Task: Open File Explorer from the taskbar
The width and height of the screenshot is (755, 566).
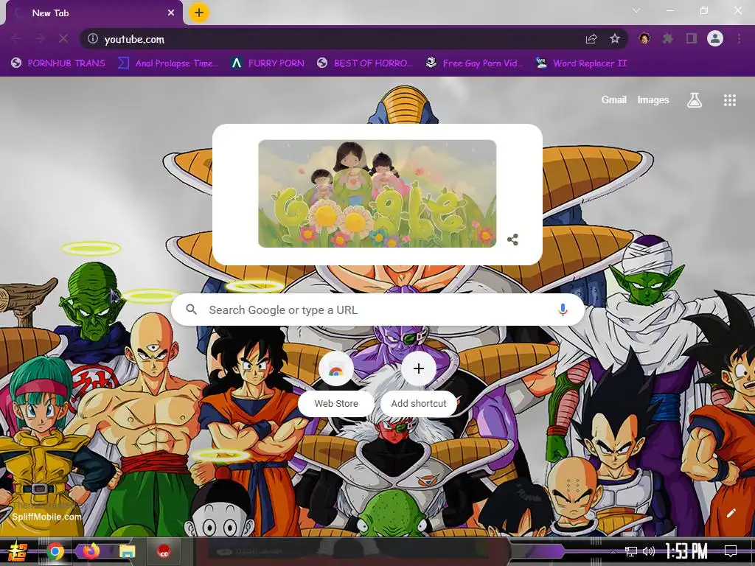Action: click(127, 551)
